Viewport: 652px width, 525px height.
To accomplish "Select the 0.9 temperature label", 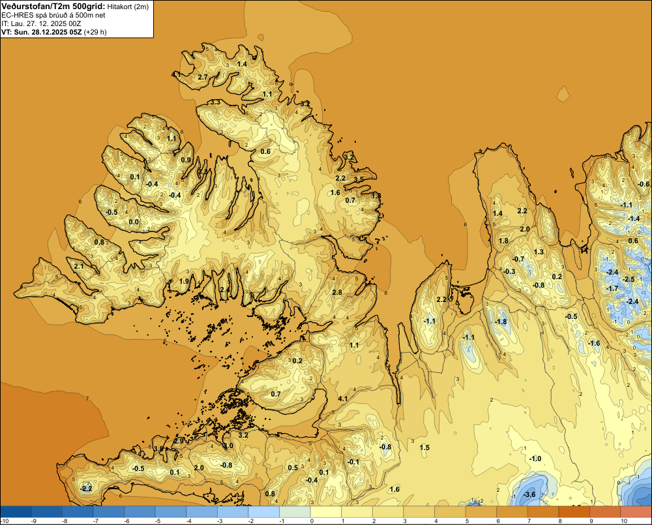I will (x=186, y=160).
